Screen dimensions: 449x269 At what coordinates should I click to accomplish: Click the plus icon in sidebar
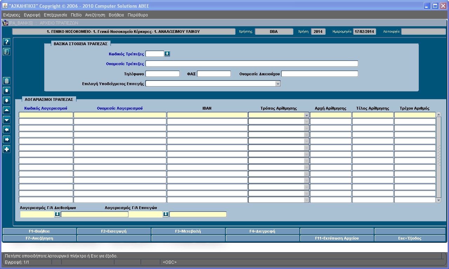click(7, 149)
